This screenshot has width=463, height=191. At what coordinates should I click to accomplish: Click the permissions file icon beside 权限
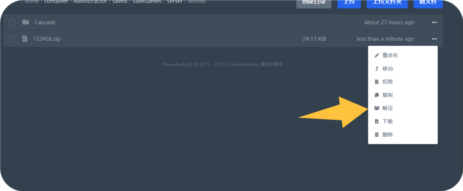click(377, 82)
